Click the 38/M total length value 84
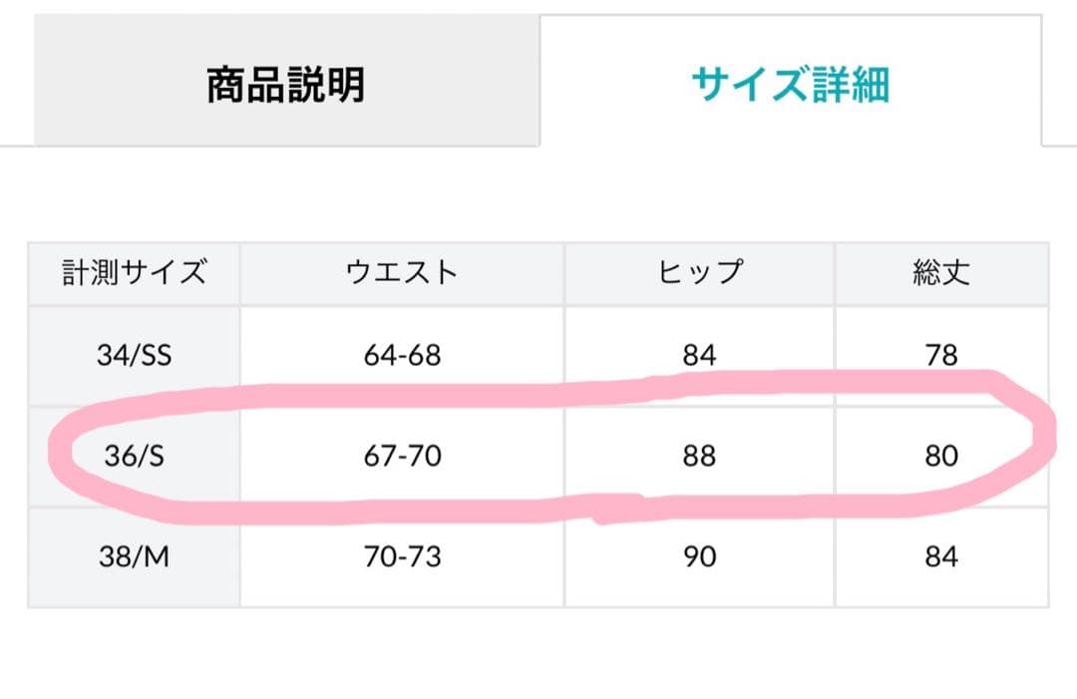This screenshot has height=699, width=1077. (x=941, y=556)
